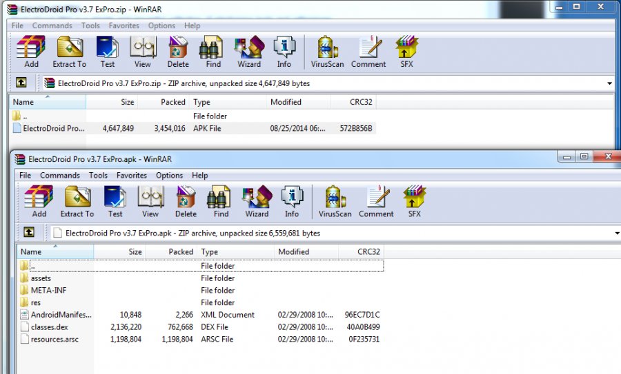The height and width of the screenshot is (374, 621).
Task: Click Add icon in the ExPro.apk window
Action: (x=39, y=202)
